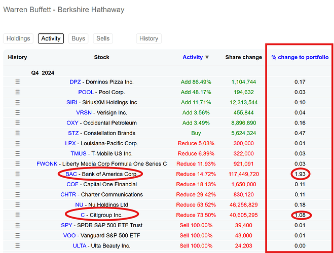Click portfolio change value 1.93

click(300, 174)
